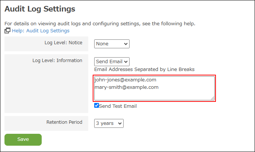Click the Audit Log Settings page heading
Screen dimensions: 255x152
[40, 9]
